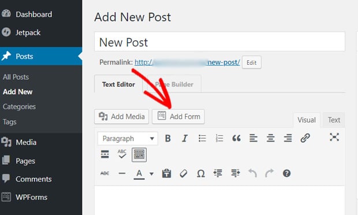Click the New Post title field
Viewport: 358px width, 215px height.
[219, 42]
